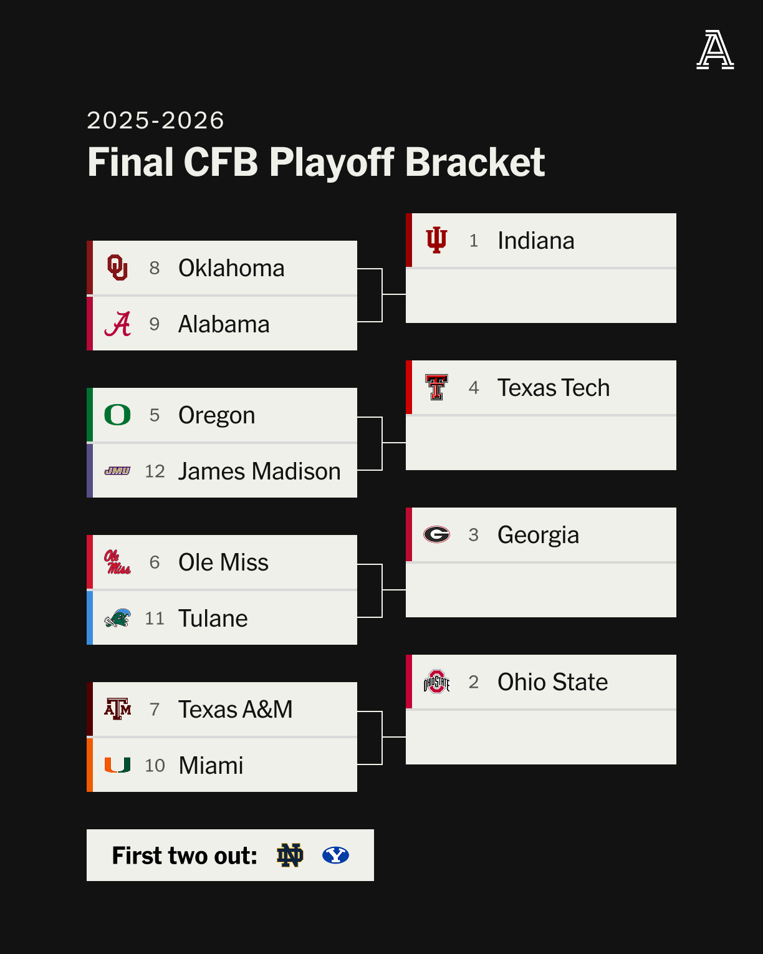Click the Miami U logo

117,765
